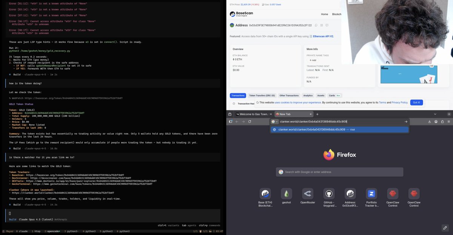Open the geohot shortcut tile
453x235 pixels.
point(286,196)
